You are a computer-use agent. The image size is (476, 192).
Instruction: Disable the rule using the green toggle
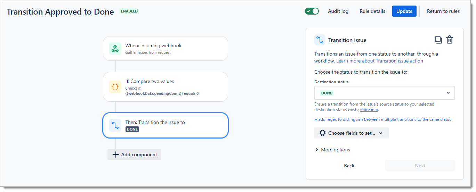click(312, 11)
